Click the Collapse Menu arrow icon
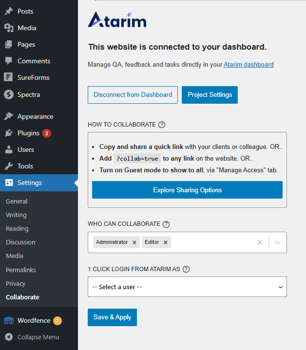 9,337
